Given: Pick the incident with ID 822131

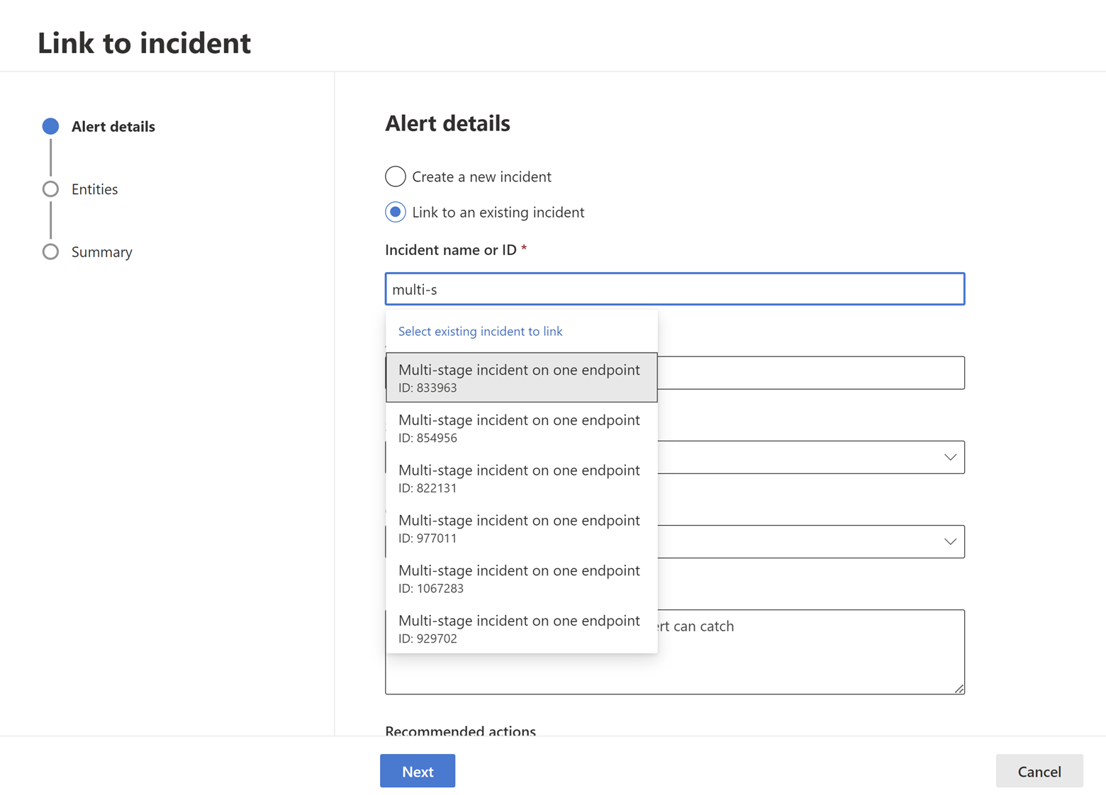Looking at the screenshot, I should pos(521,478).
